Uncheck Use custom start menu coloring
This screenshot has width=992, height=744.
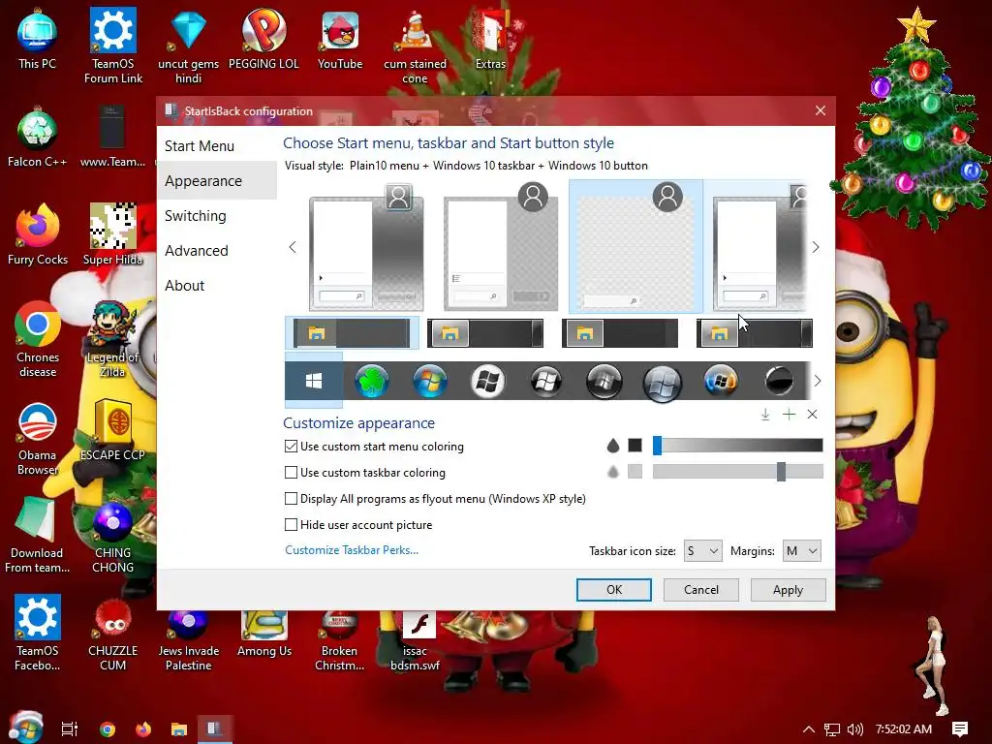(291, 446)
